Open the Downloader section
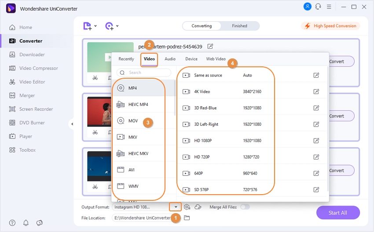This screenshot has height=232, width=374. [27, 54]
